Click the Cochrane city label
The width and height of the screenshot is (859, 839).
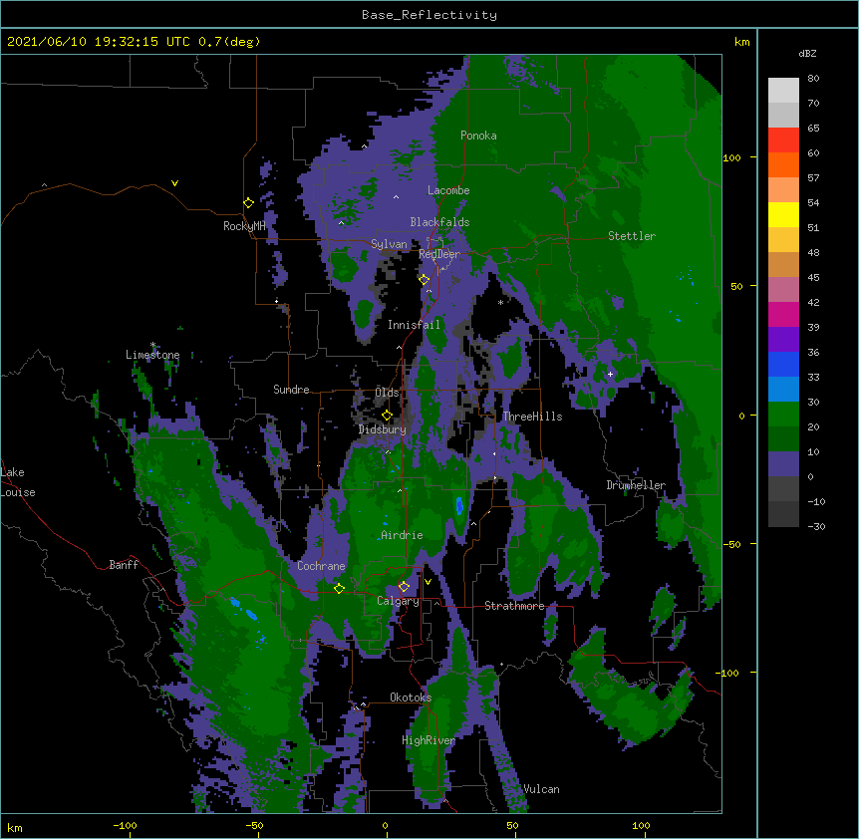click(x=321, y=566)
